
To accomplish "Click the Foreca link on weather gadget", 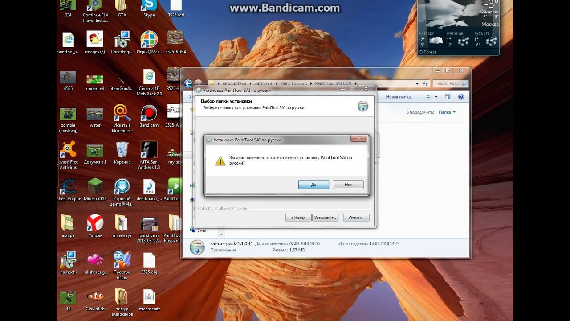I will click(428, 52).
